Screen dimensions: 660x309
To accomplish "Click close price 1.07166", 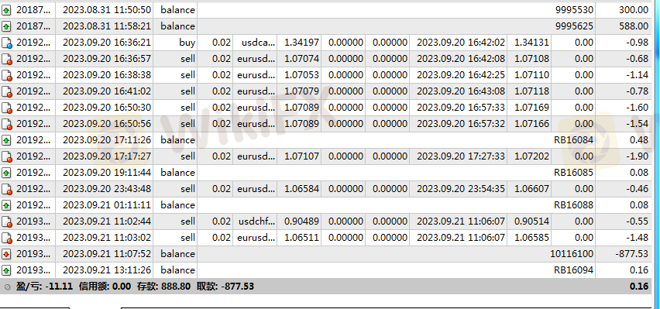I will pyautogui.click(x=531, y=124).
